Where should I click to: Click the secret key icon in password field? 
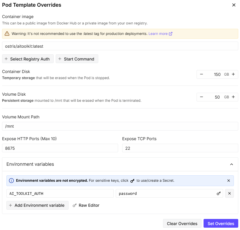[x=219, y=194]
